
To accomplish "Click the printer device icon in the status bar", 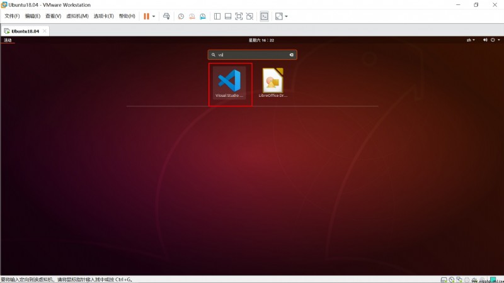I will tap(467, 280).
